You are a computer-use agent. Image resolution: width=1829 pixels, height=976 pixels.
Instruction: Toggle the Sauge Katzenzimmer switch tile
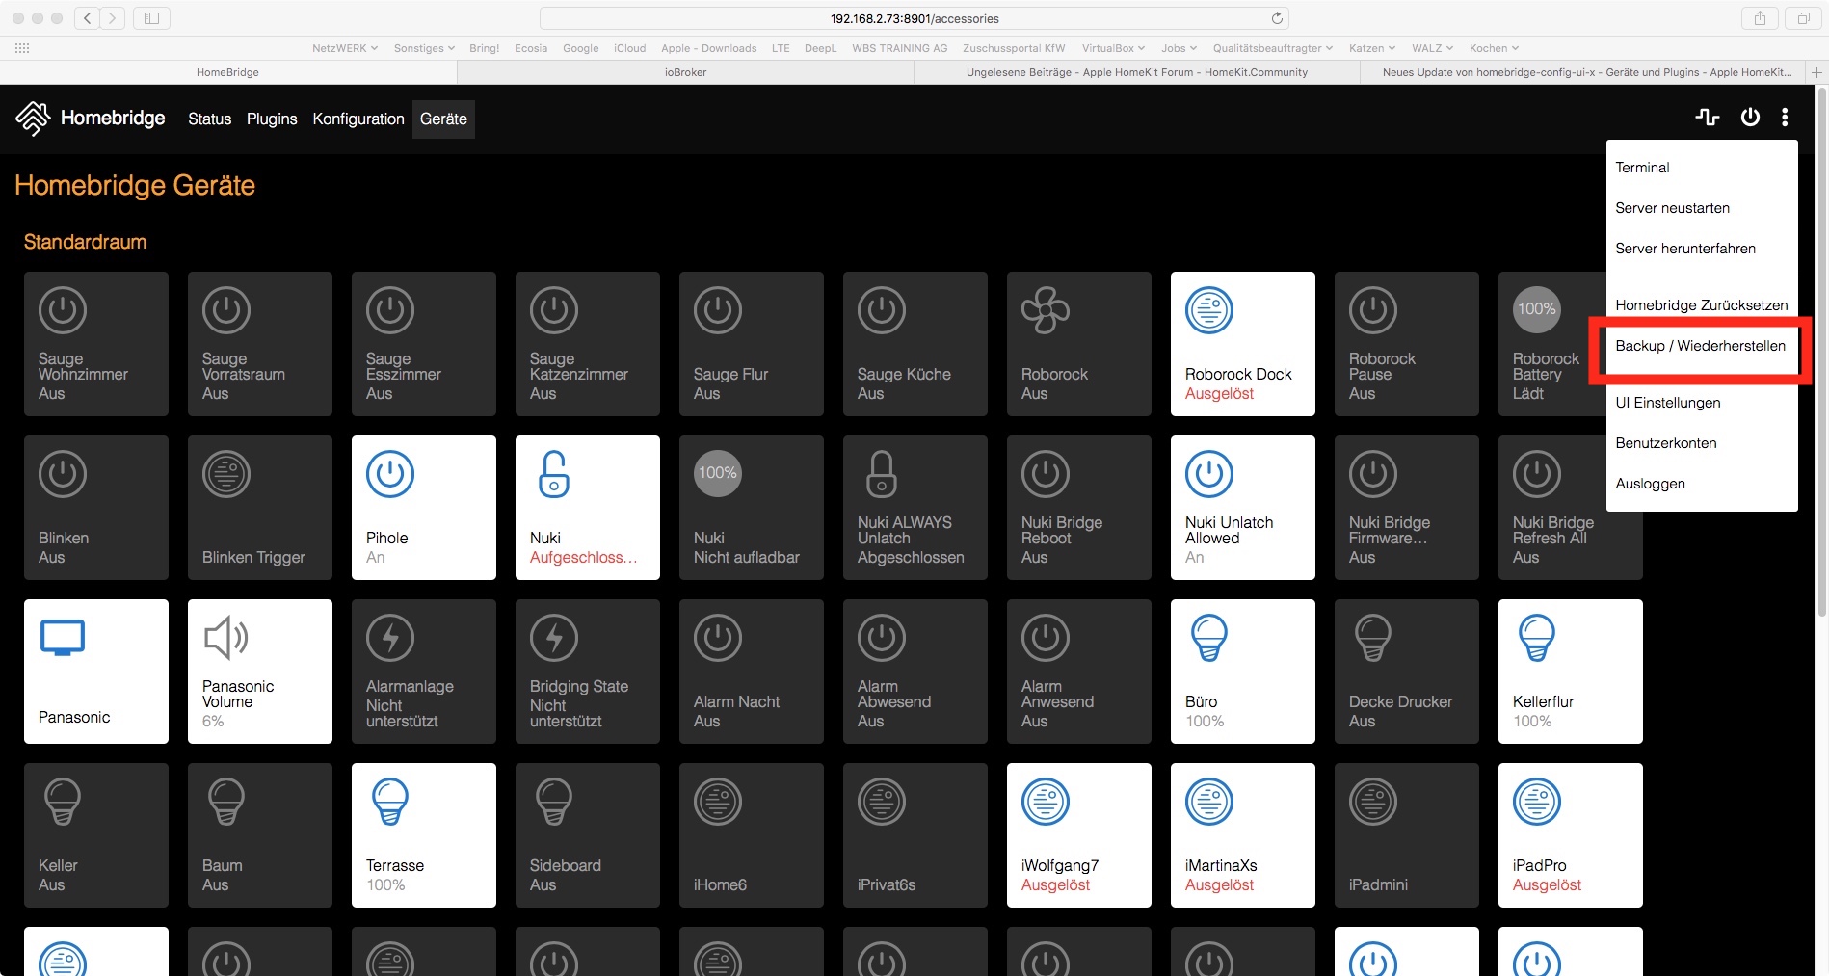click(x=588, y=344)
